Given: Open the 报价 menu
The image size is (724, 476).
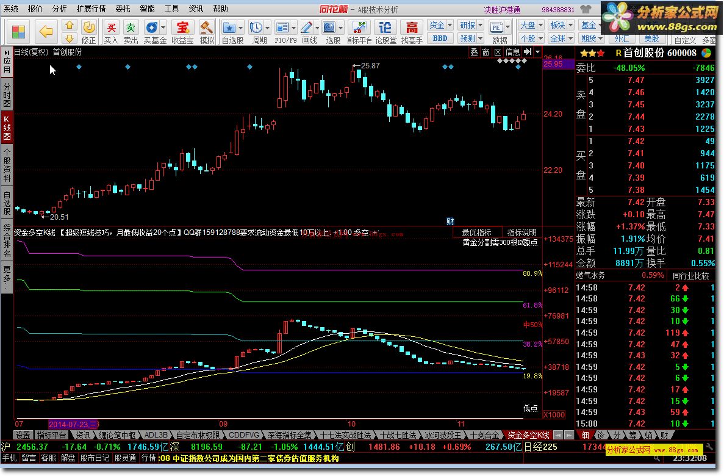Looking at the screenshot, I should [x=35, y=9].
